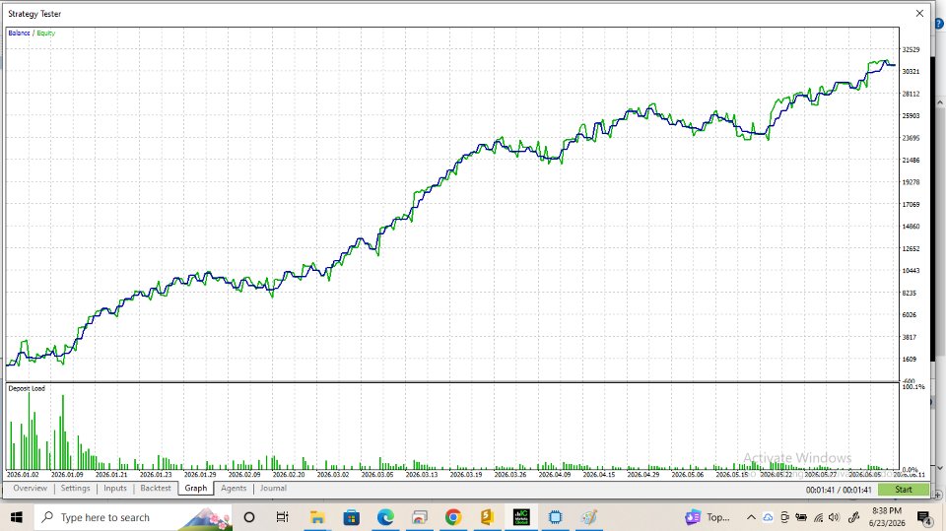Click the right-side scrollbar down arrow

click(940, 468)
